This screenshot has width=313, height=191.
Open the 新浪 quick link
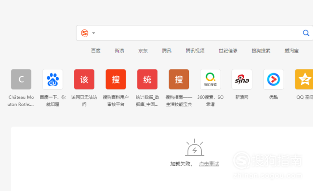(119, 51)
